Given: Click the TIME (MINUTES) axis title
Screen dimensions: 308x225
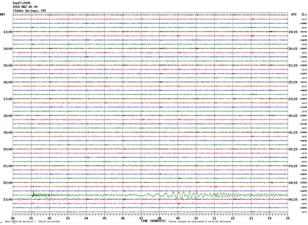Looking at the screenshot, I should coord(153,221).
